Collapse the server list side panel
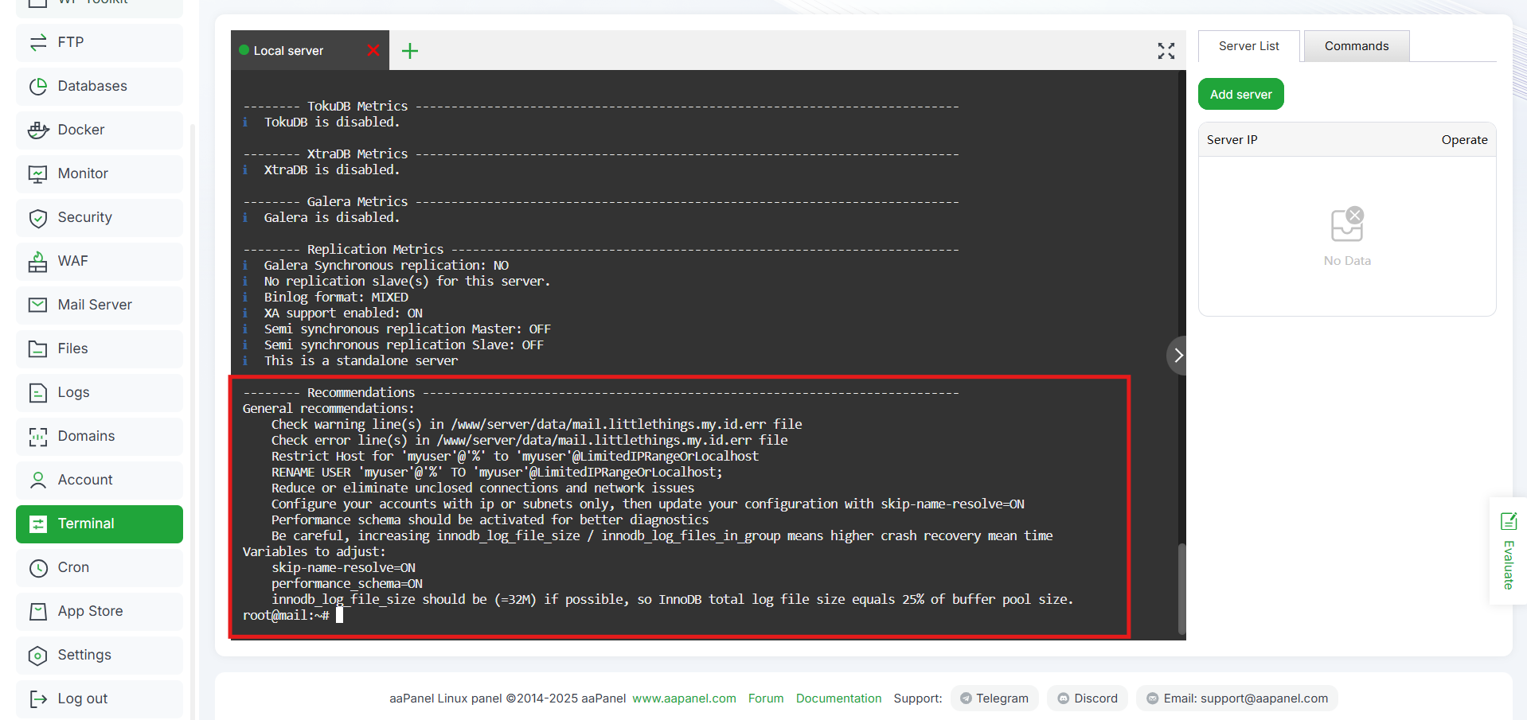 (1177, 356)
